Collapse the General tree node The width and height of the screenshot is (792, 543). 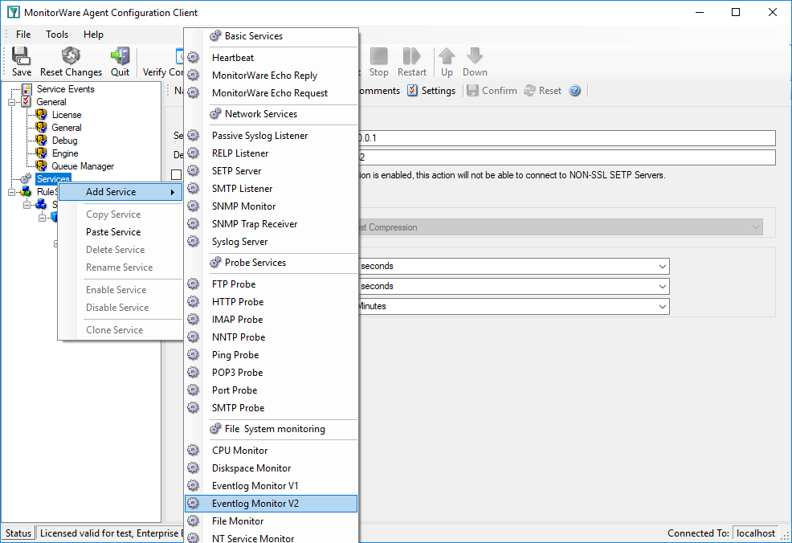point(11,102)
